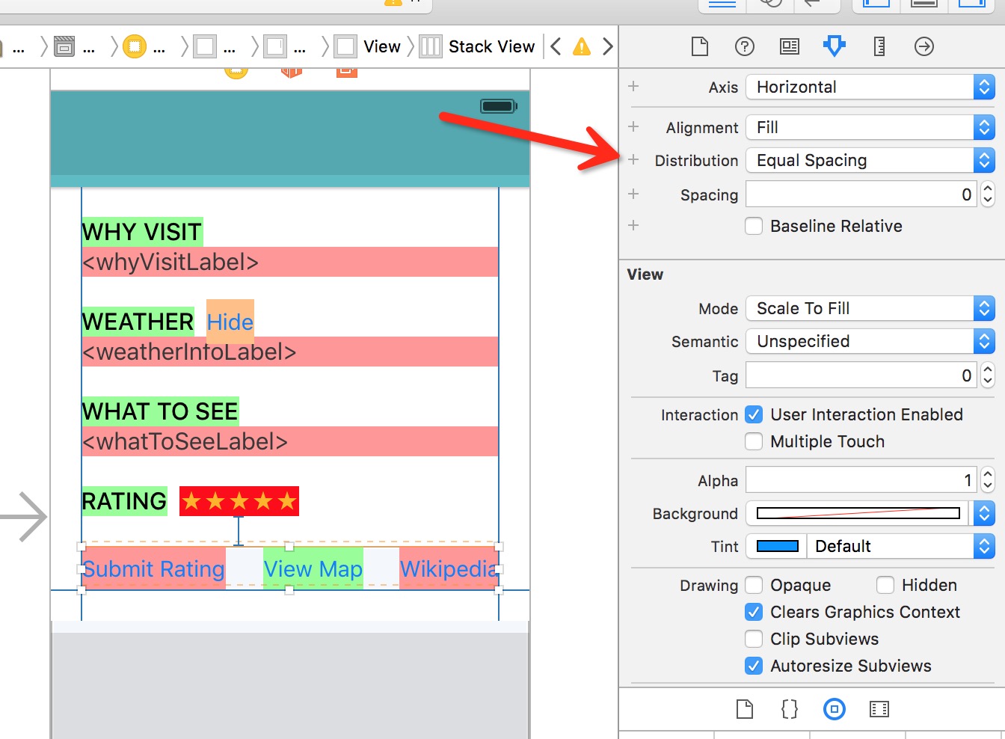The width and height of the screenshot is (1005, 739).
Task: Click the blue Tint color swatch
Action: (x=778, y=546)
